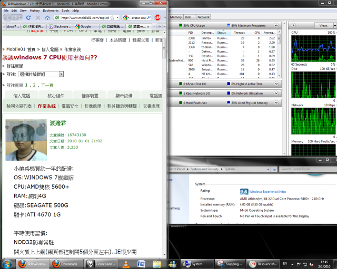The image size is (337, 269).
Task: Click the Adblock Plus ABP icon
Action: coord(157,17)
